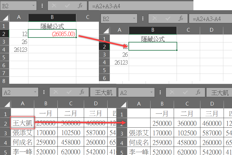Click Select All triangle of sheet whose A2 shows 王大凱
232x155 pixels.
tap(7, 104)
